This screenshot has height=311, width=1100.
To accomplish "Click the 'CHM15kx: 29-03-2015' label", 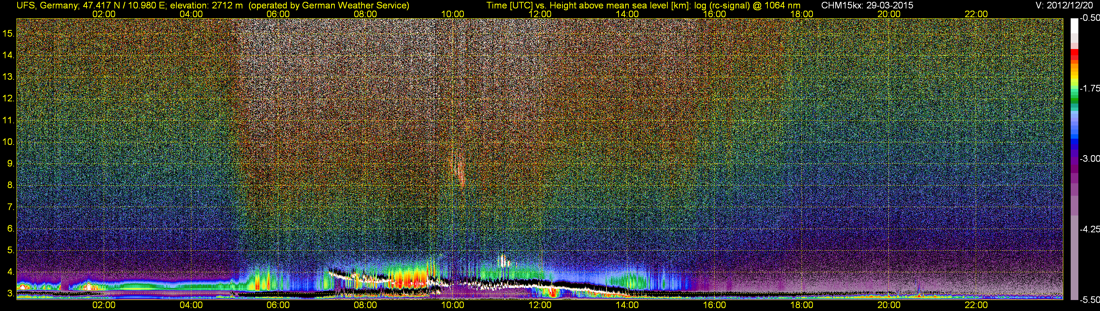I will click(x=866, y=5).
